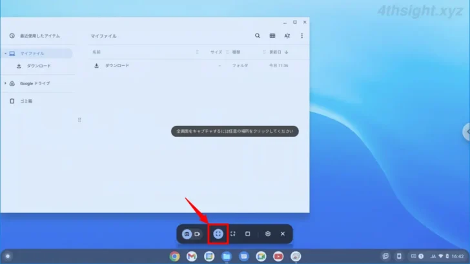Choose partial screen capture option

tap(233, 234)
